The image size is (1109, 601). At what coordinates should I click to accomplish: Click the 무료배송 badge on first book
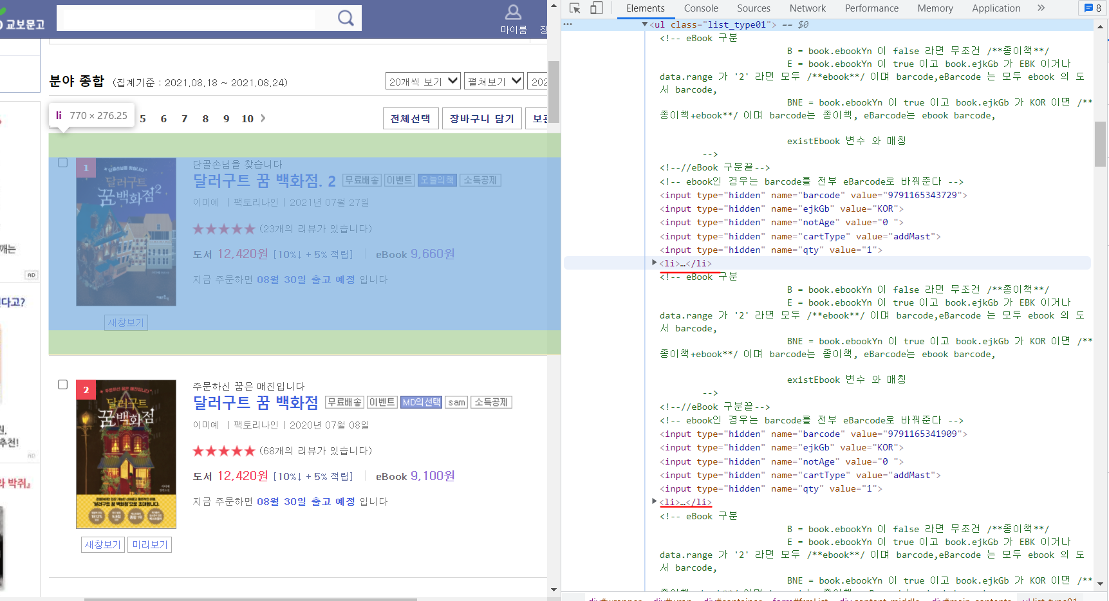click(x=362, y=180)
